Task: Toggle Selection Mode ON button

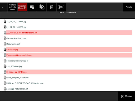Action: pyautogui.click(x=22, y=7)
